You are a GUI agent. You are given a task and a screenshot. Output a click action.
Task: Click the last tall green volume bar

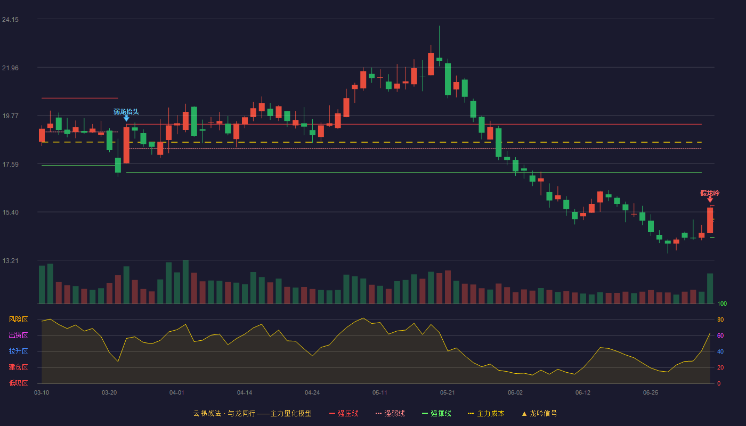[x=710, y=288]
